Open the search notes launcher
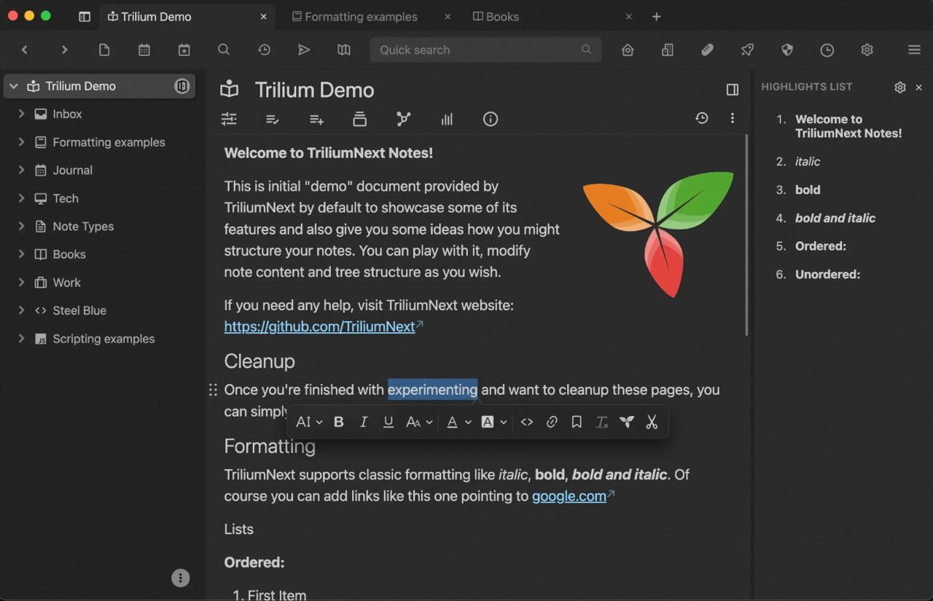 click(x=224, y=50)
